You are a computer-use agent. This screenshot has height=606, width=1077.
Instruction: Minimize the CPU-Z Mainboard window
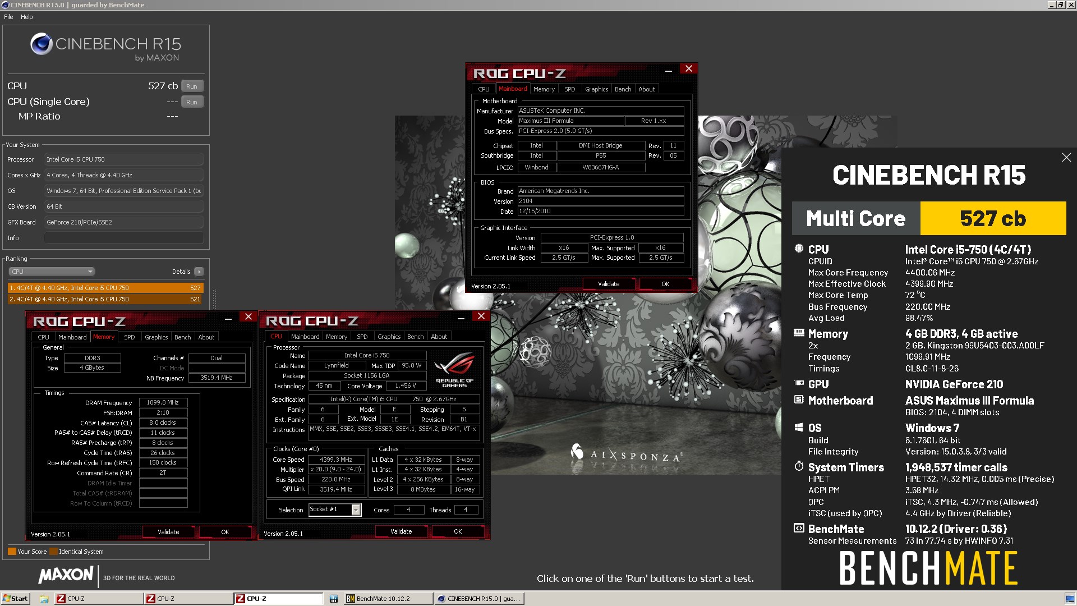click(668, 71)
